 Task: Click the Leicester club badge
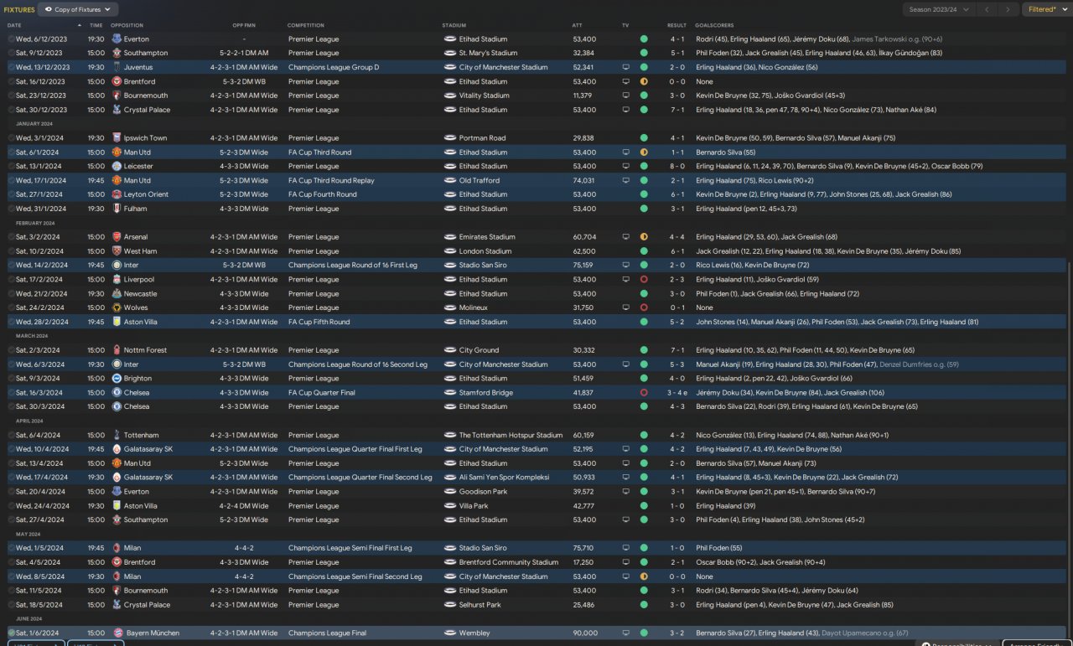pos(117,166)
